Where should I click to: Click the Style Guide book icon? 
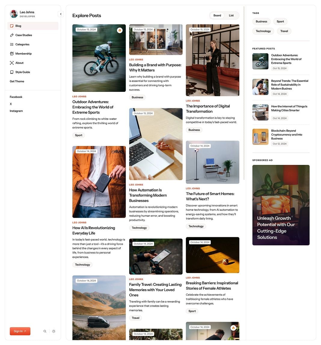[12, 72]
